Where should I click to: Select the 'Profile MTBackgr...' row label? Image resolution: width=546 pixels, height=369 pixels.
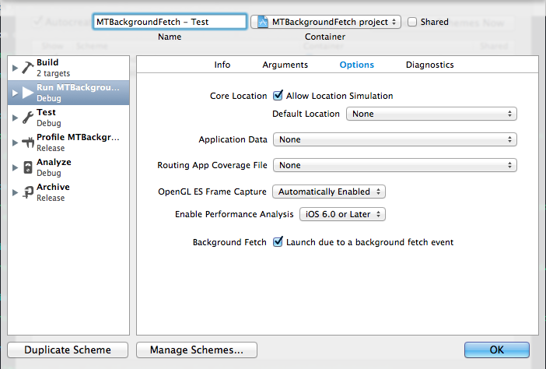pyautogui.click(x=78, y=137)
